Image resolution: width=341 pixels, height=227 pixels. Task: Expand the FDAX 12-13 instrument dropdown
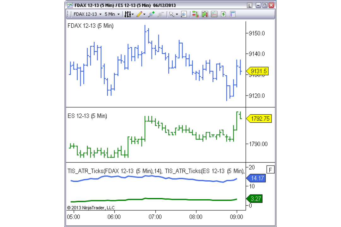coord(87,14)
